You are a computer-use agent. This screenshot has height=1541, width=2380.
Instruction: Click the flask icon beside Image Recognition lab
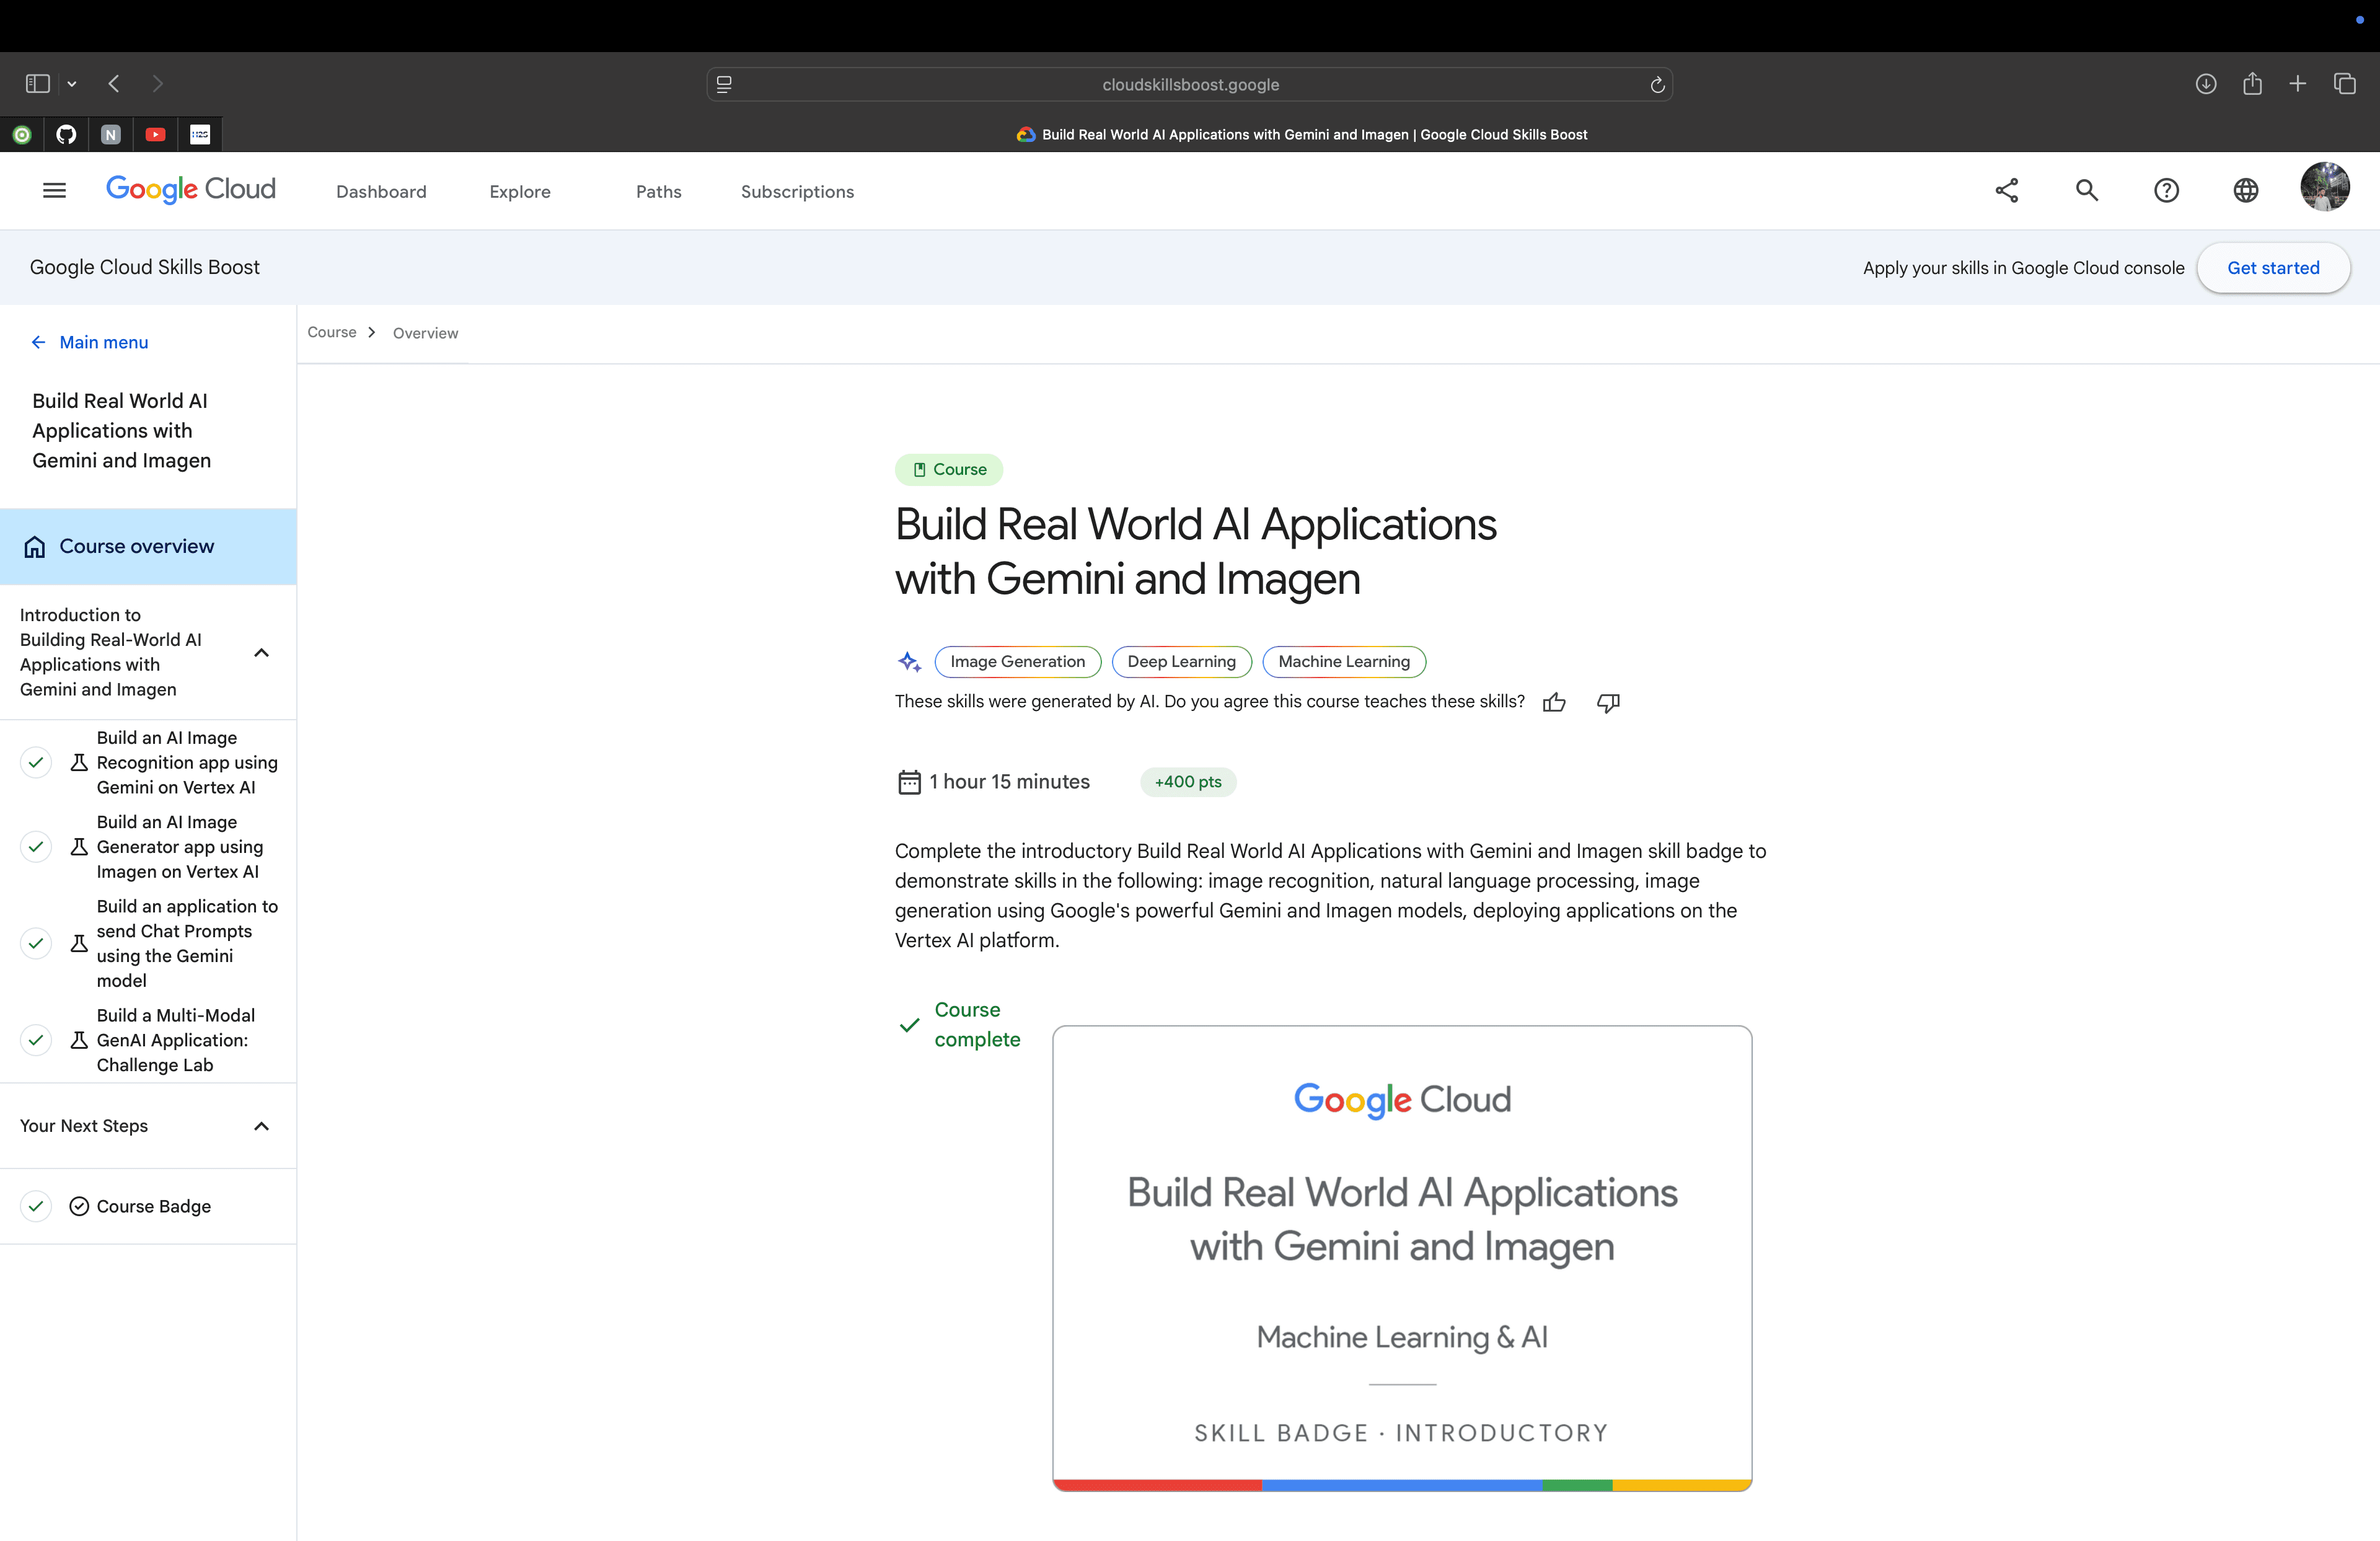click(x=79, y=763)
